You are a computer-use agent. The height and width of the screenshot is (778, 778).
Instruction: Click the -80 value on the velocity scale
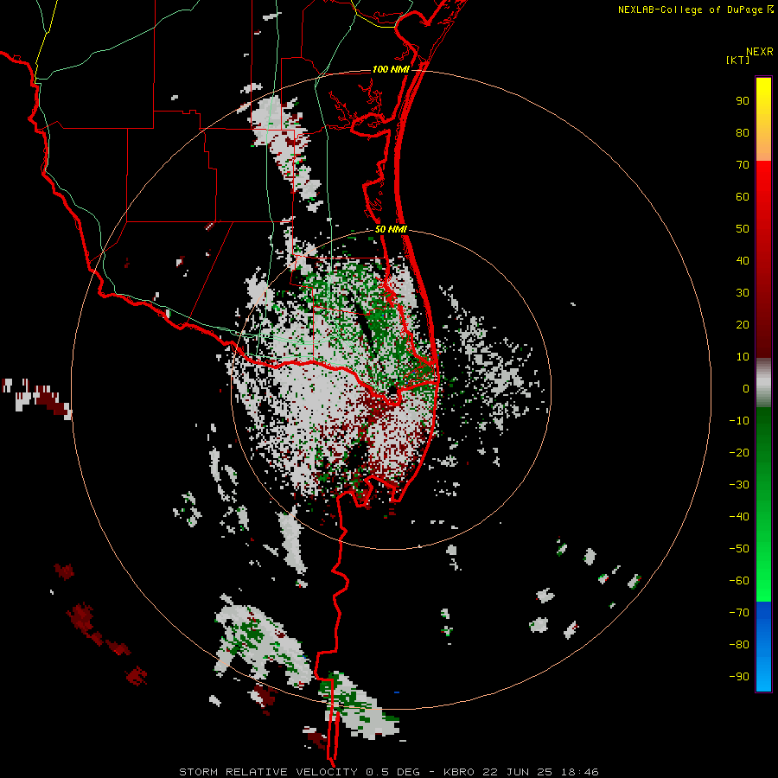(x=739, y=645)
